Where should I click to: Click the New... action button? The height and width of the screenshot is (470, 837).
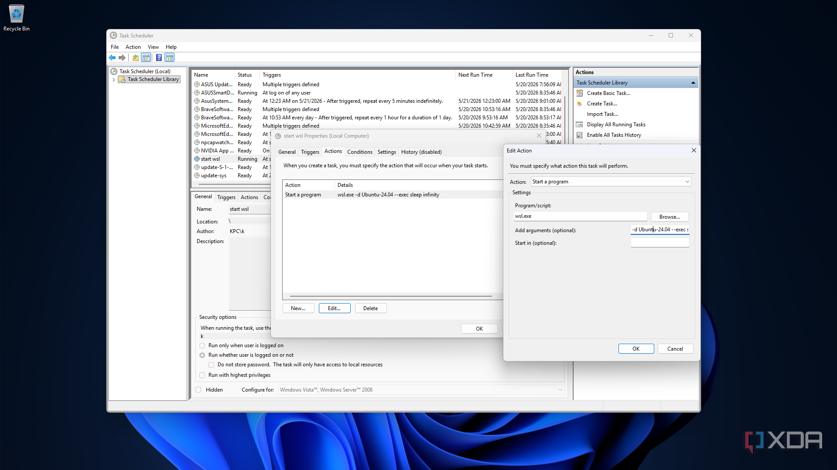coord(298,308)
